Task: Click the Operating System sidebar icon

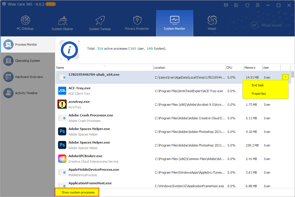Action: point(8,61)
